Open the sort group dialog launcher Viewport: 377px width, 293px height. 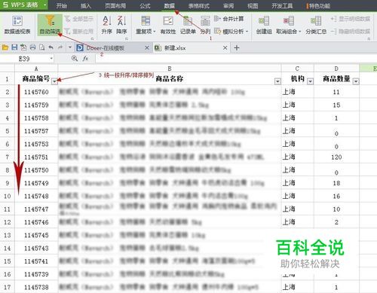pos(126,38)
